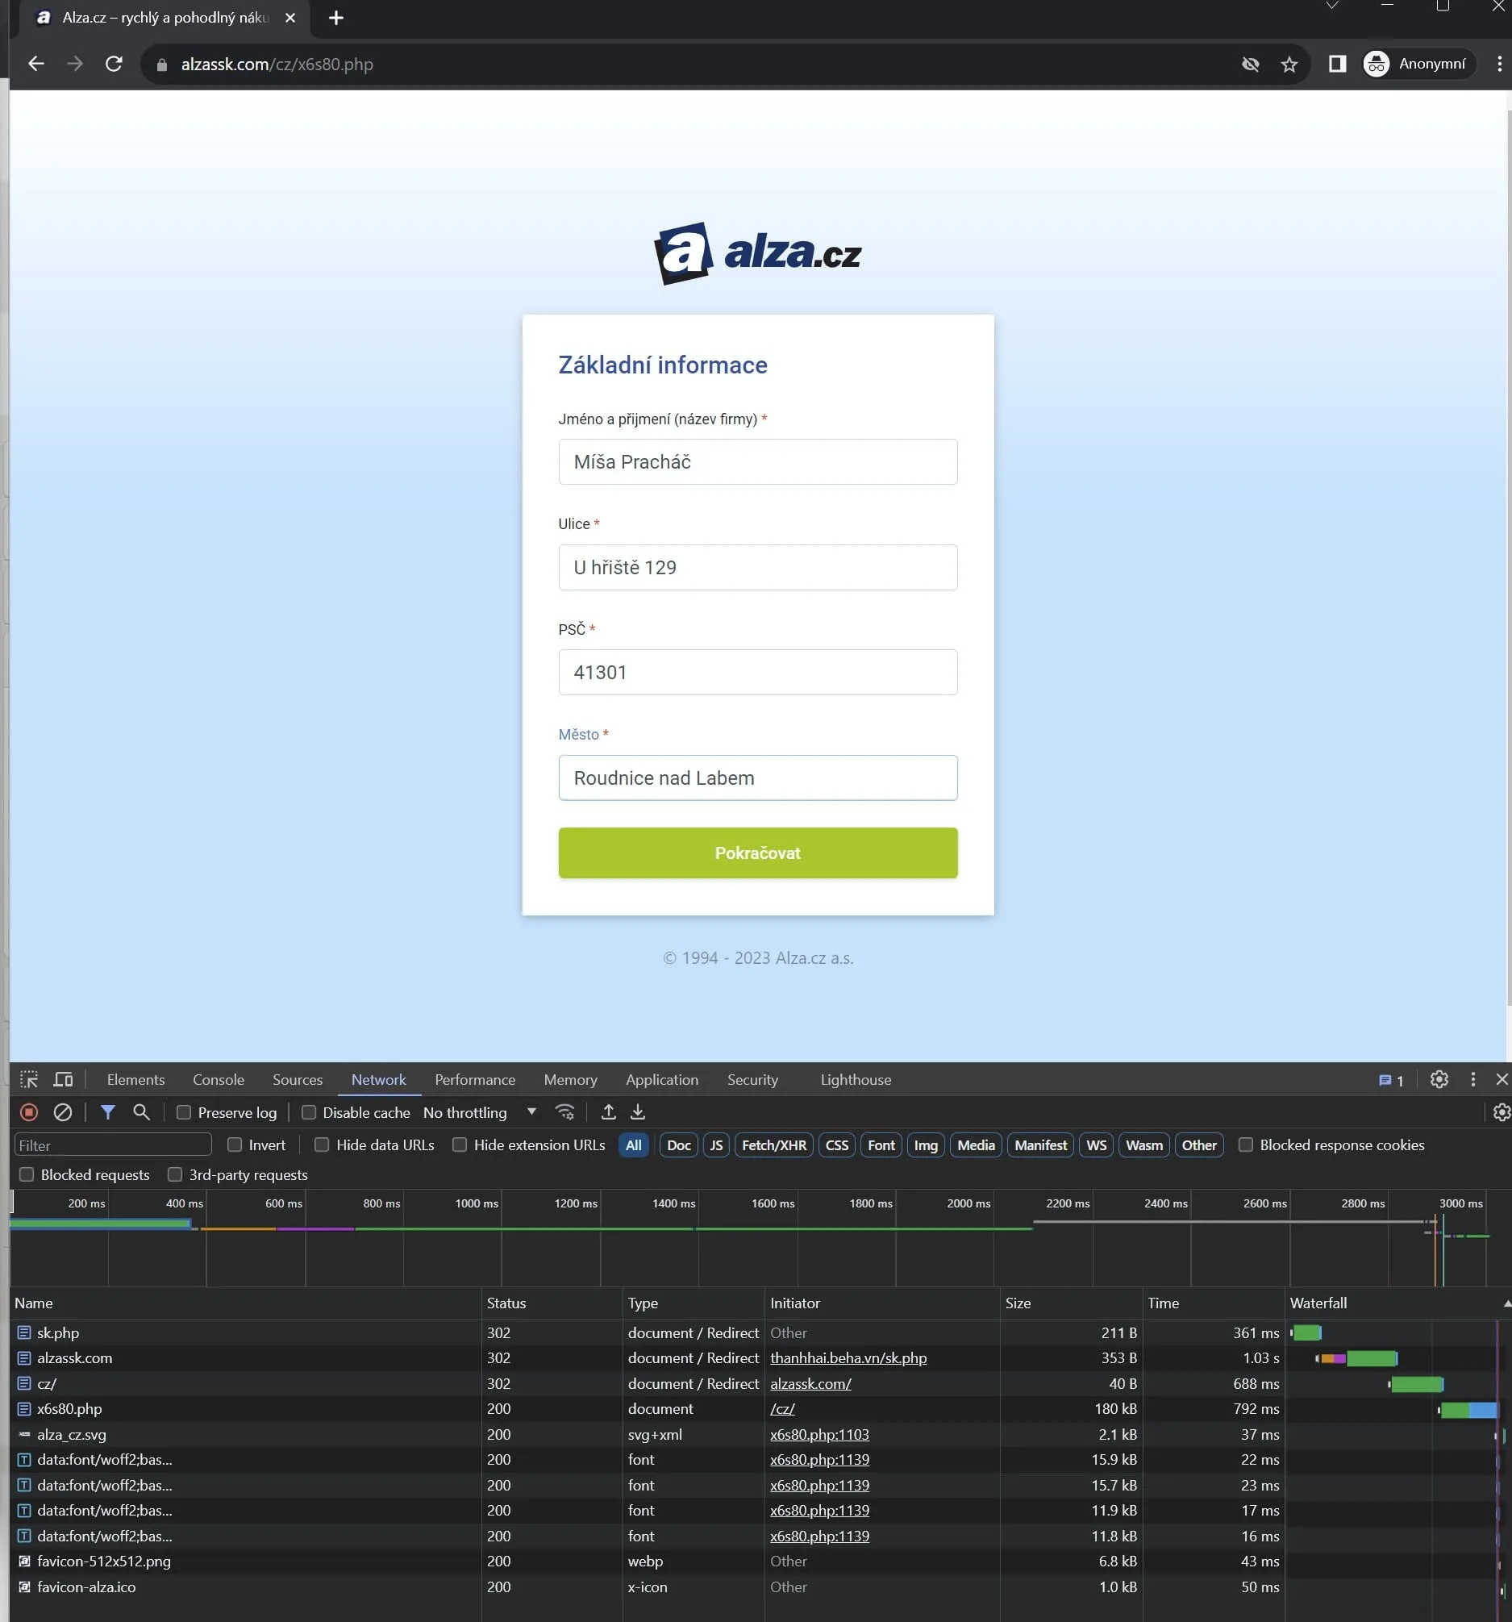The height and width of the screenshot is (1622, 1512).
Task: Open Network panel settings gear
Action: pyautogui.click(x=1502, y=1112)
